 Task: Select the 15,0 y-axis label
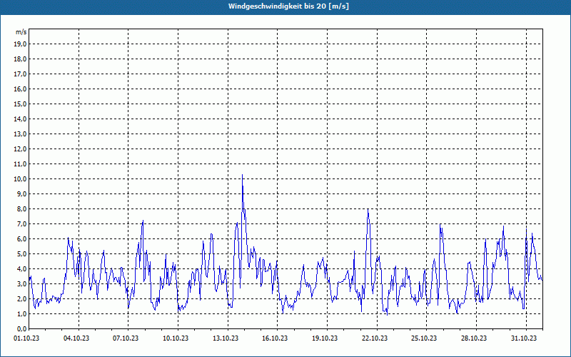pos(20,104)
